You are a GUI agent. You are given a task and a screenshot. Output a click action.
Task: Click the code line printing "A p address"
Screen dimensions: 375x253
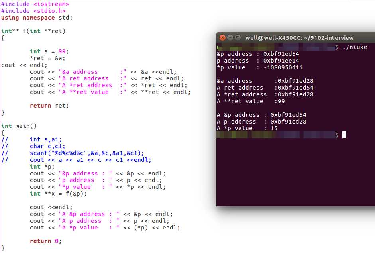[100, 221]
